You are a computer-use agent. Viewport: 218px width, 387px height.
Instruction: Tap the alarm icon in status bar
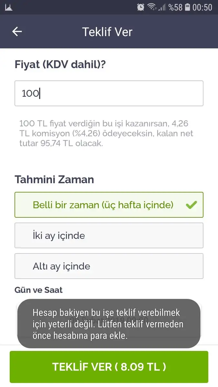pos(140,7)
